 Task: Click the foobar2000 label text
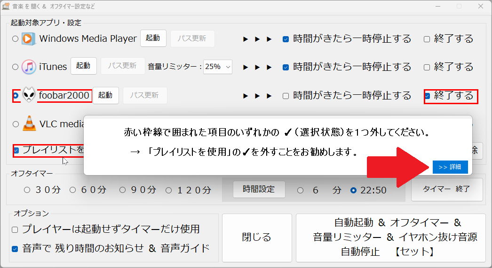pyautogui.click(x=64, y=95)
